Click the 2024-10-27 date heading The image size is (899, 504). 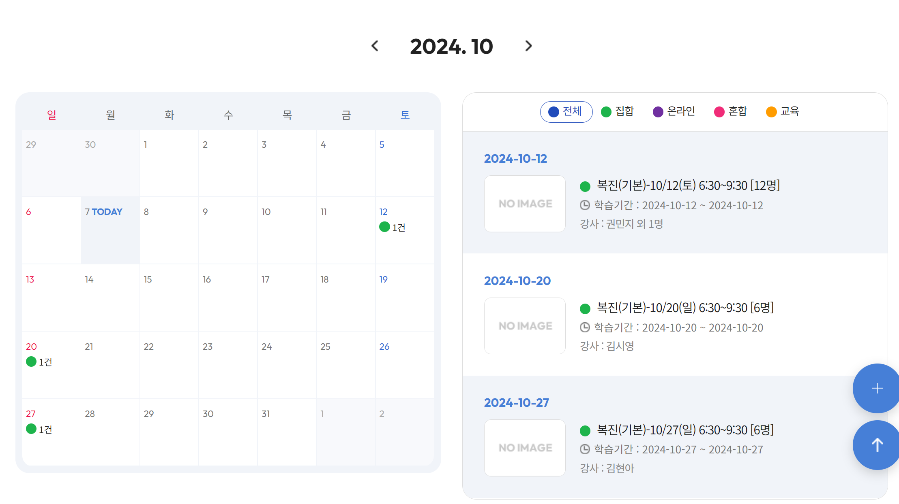point(516,403)
